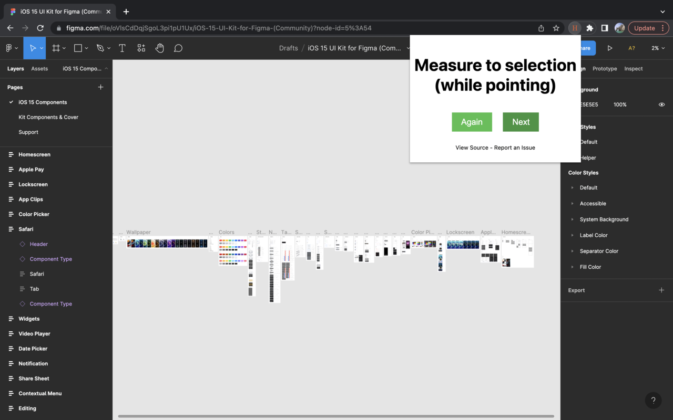
Task: Select the Pen tool
Action: pos(100,48)
